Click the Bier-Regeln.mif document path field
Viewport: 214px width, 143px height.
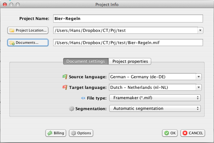tap(128, 43)
